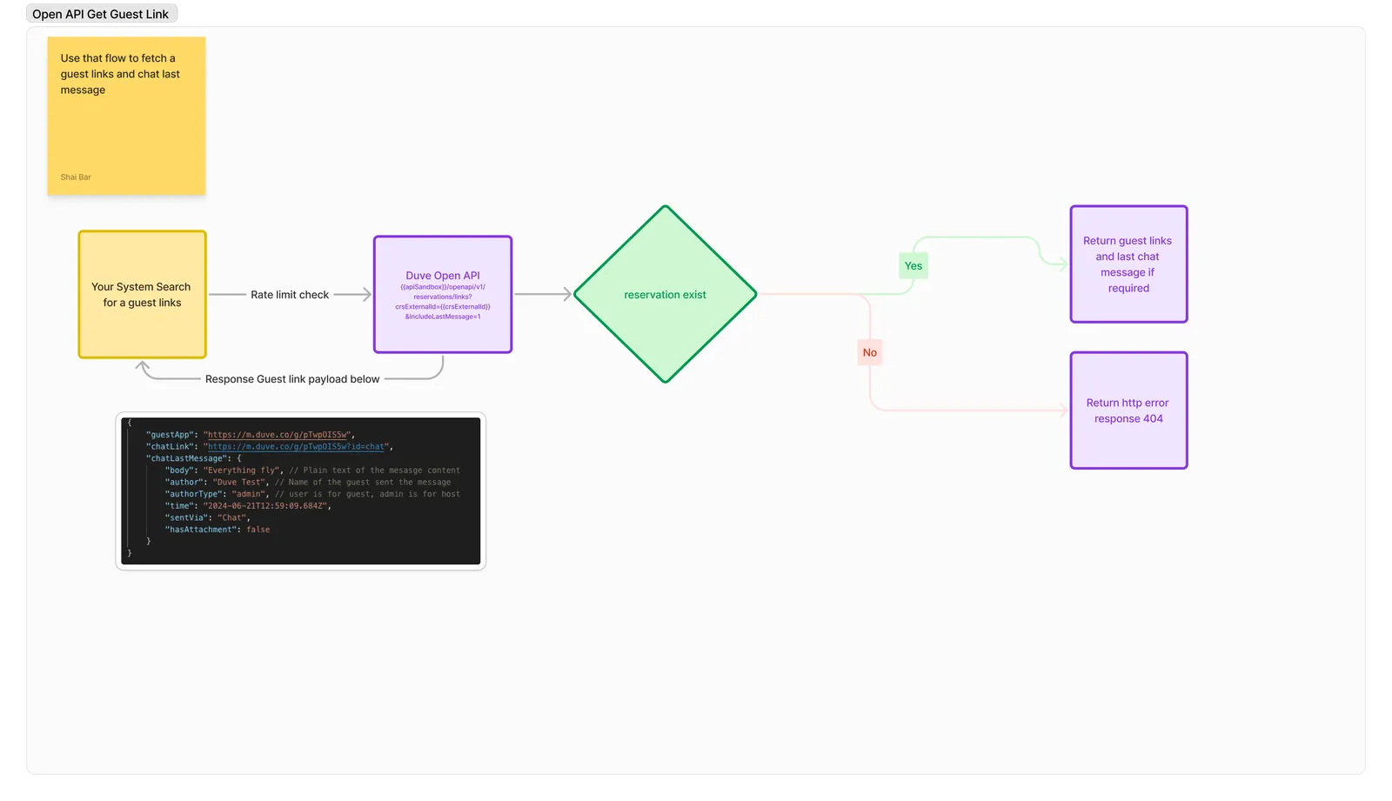Click the 'Rate limit check' connector label

click(x=290, y=295)
